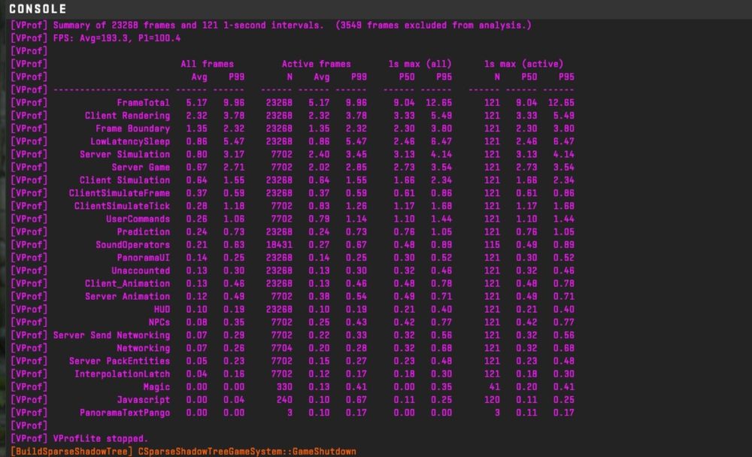The image size is (752, 457).
Task: Select the PanoramaUI row label
Action: (x=143, y=259)
